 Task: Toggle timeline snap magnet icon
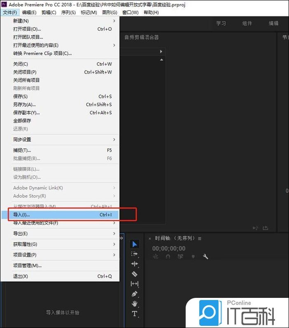click(168, 257)
